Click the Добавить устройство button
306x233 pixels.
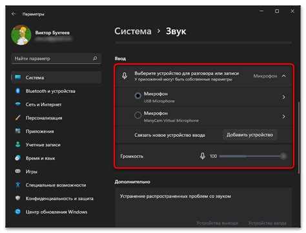click(x=250, y=135)
